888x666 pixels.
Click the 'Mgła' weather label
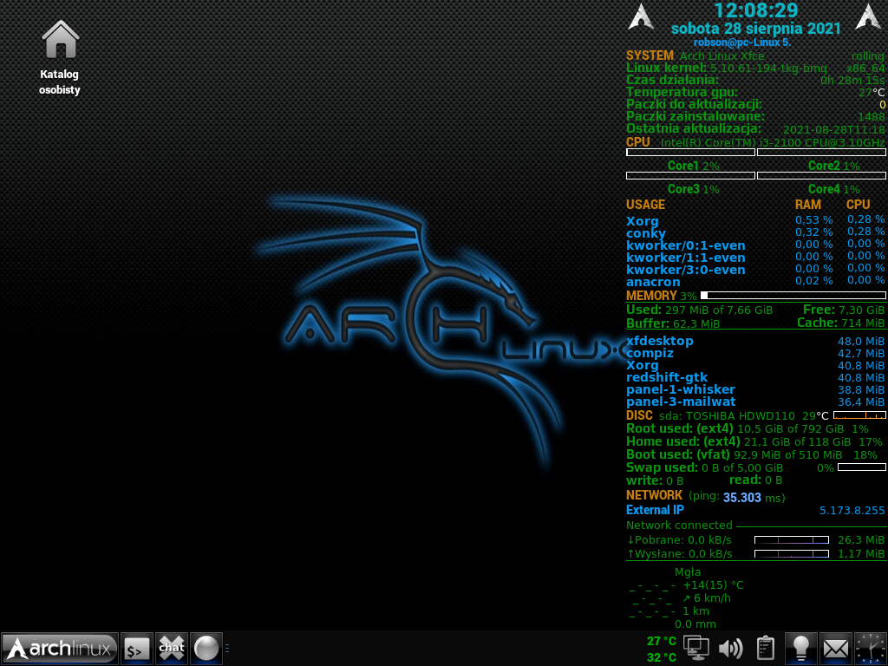[688, 572]
